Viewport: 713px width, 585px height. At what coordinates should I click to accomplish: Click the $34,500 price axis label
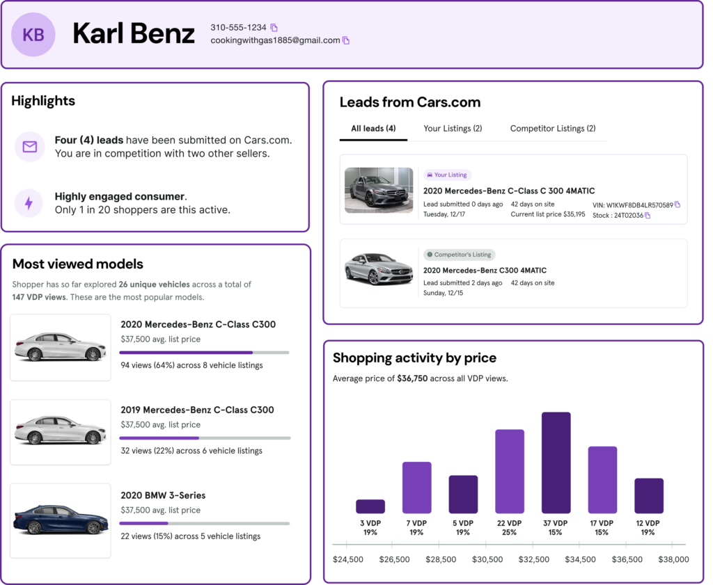pos(580,559)
